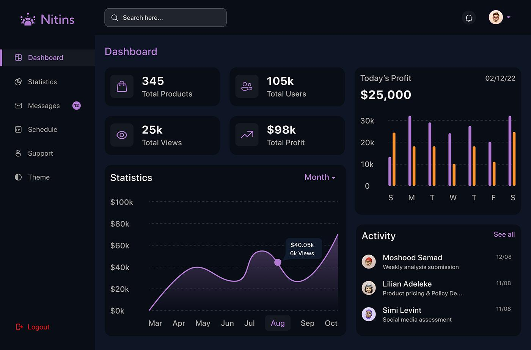The height and width of the screenshot is (350, 531).
Task: Click the Messages badge showing 12
Action: point(77,106)
